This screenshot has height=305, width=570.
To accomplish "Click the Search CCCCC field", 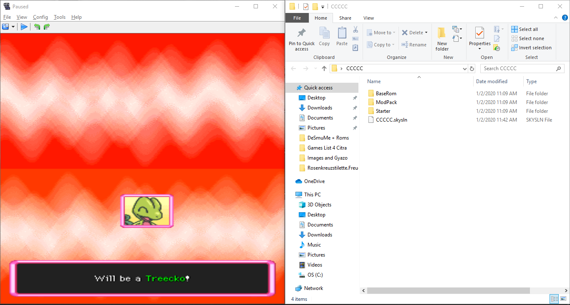I will [x=522, y=69].
